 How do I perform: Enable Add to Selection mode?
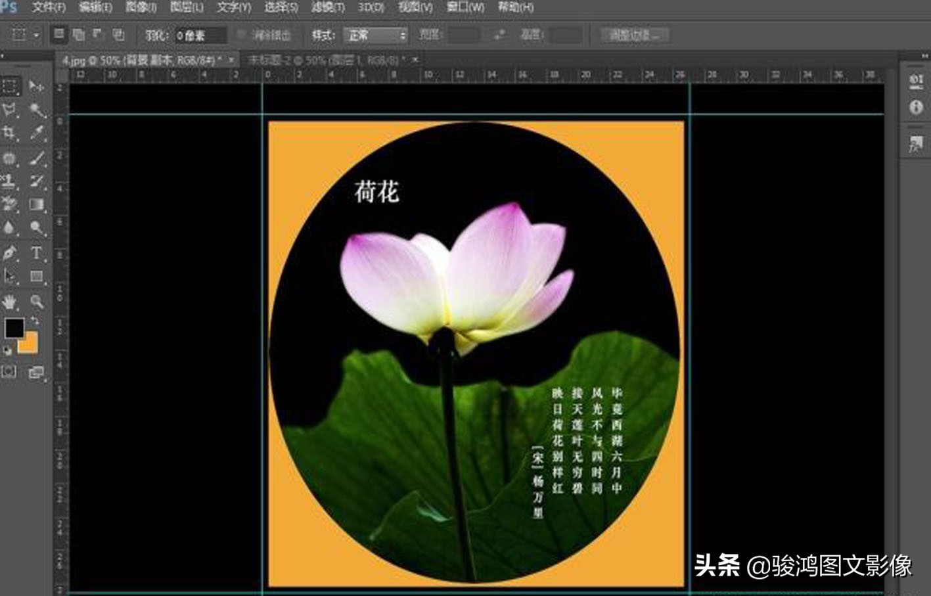[x=78, y=36]
